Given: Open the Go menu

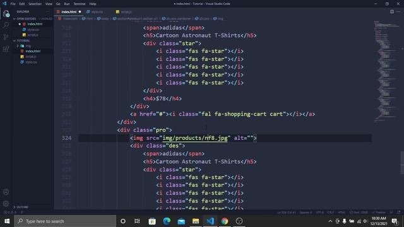Looking at the screenshot, I should tap(58, 4).
